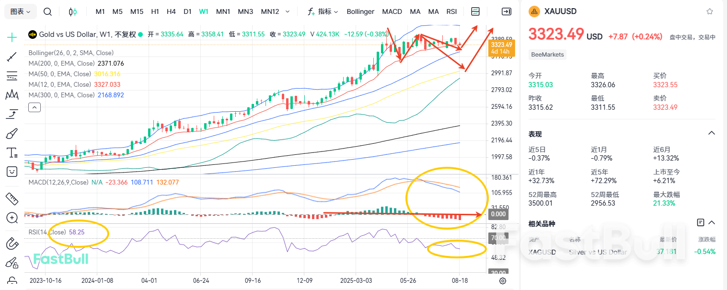Screen dimensions: 727x290
Task: Open symbol search via magnifier icon
Action: click(47, 11)
